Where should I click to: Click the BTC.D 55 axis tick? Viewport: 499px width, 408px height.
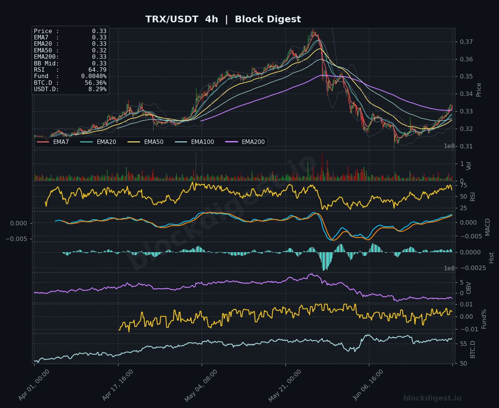[463, 344]
